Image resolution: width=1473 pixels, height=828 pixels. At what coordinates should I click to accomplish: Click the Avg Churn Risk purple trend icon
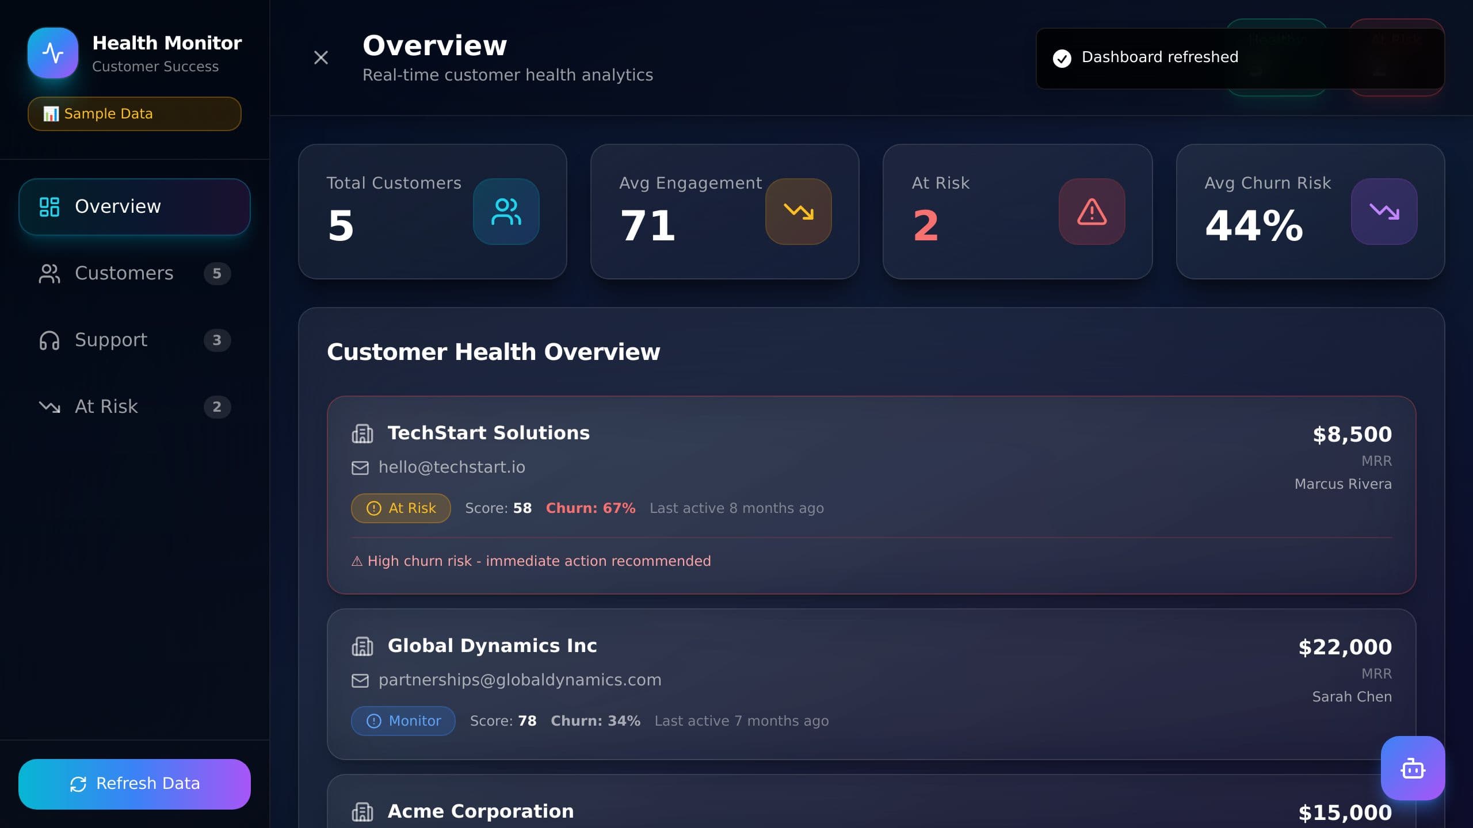1384,212
